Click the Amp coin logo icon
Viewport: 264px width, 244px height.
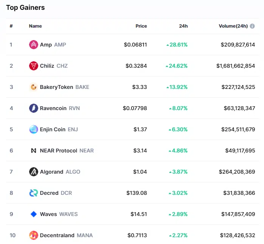pos(34,45)
